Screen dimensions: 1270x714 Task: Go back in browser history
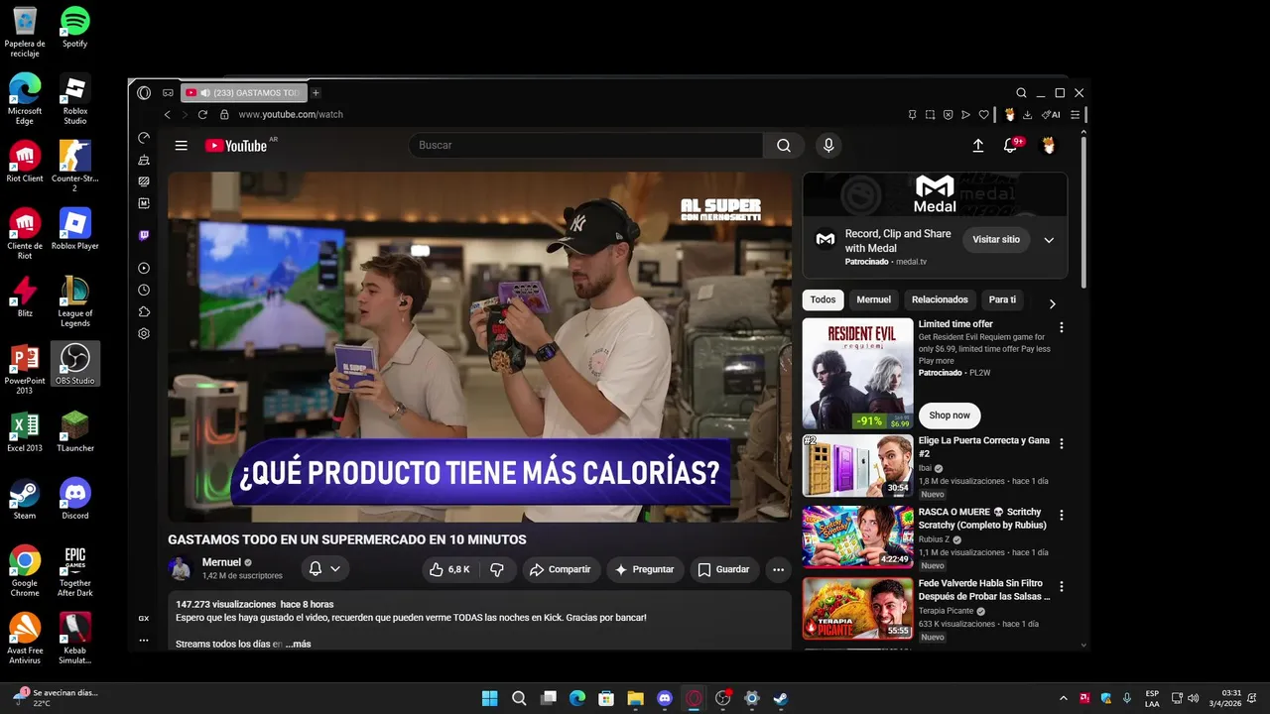tap(167, 115)
